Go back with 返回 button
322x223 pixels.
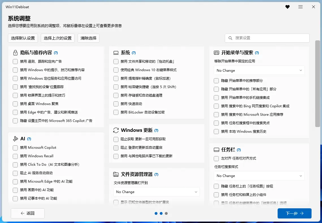click(28, 213)
